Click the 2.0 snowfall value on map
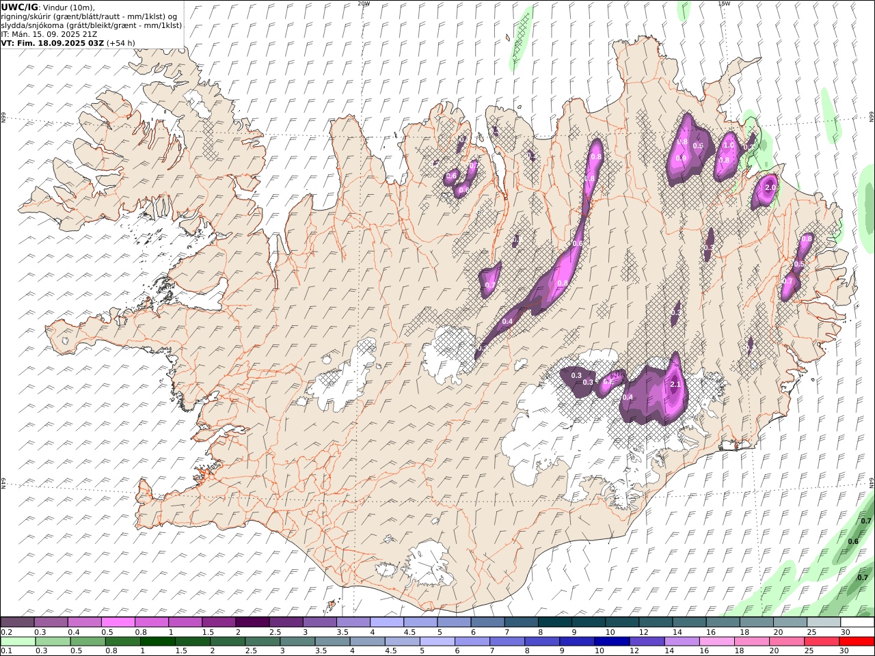 tap(770, 187)
